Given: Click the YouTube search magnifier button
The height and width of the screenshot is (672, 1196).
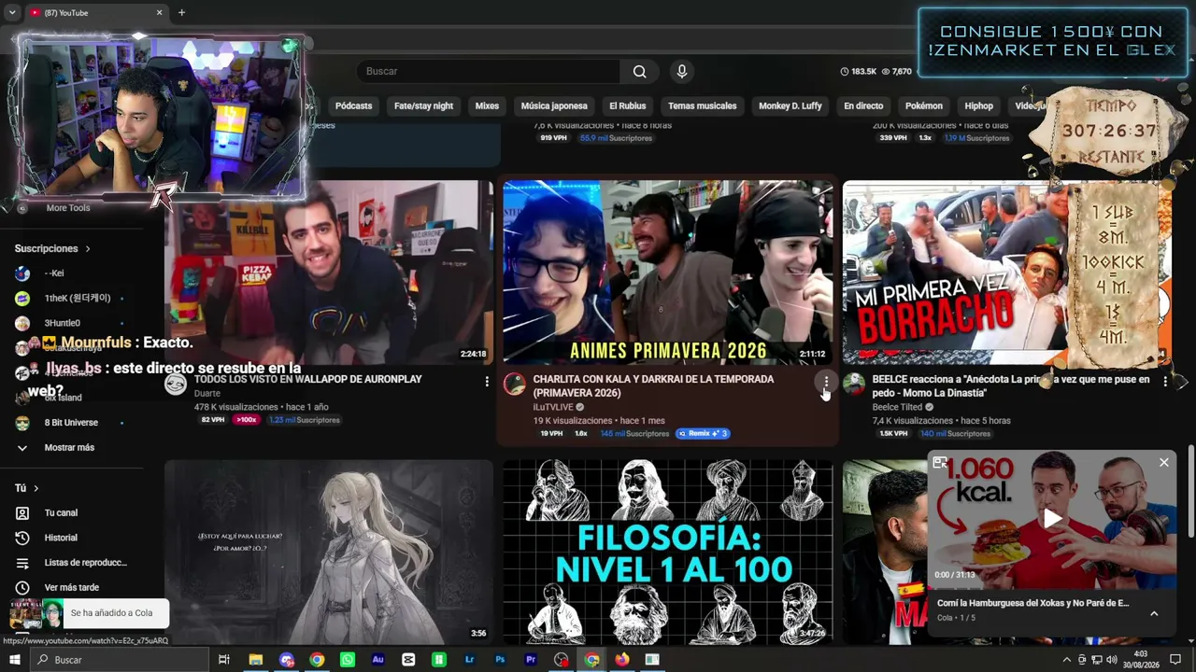Looking at the screenshot, I should (x=639, y=71).
